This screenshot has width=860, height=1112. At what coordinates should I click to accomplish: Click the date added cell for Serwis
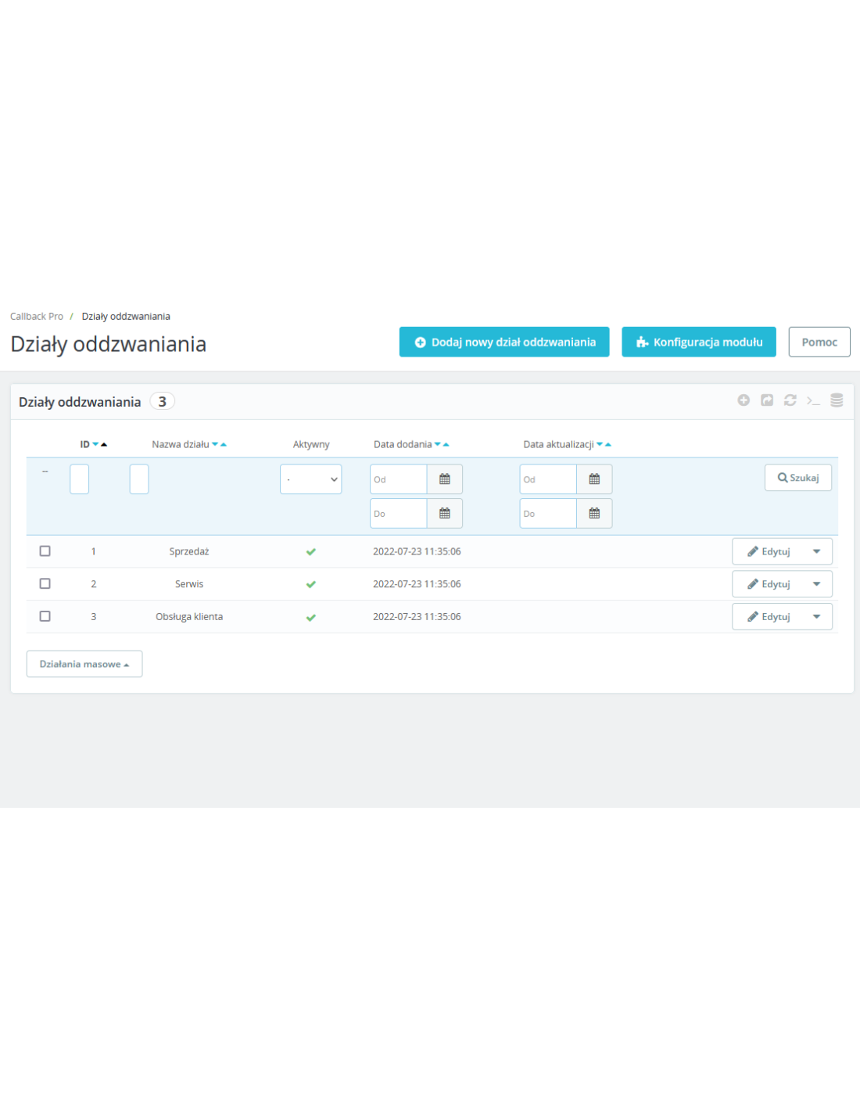417,584
